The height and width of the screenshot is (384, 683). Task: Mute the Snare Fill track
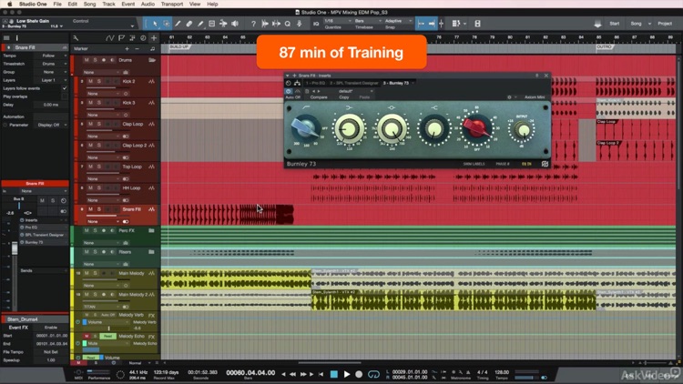[90, 209]
